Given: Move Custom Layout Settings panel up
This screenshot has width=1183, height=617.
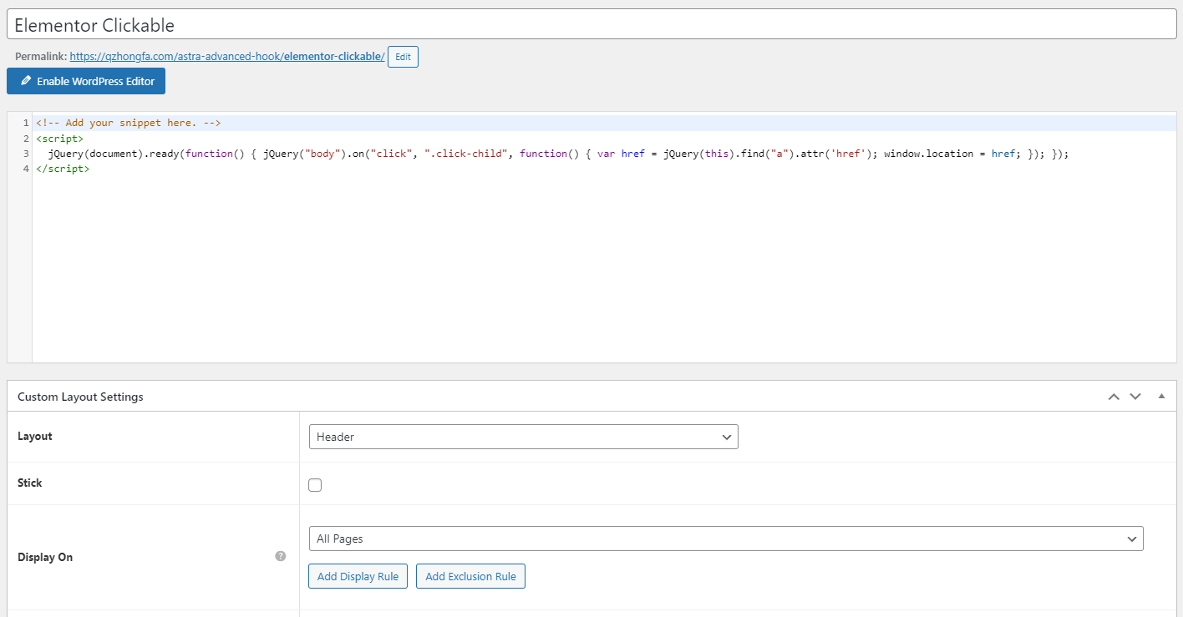Looking at the screenshot, I should click(x=1114, y=397).
